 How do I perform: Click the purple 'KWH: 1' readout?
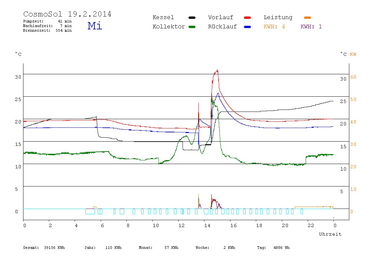311,27
